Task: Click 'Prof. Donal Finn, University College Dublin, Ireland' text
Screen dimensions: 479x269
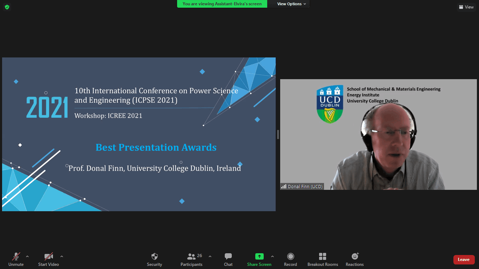Action: click(x=155, y=168)
